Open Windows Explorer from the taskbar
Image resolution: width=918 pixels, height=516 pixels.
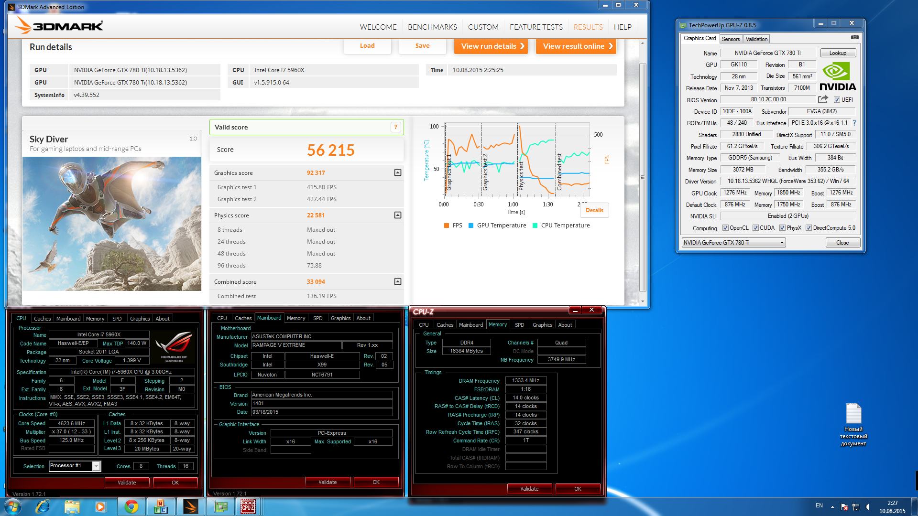[x=72, y=506]
